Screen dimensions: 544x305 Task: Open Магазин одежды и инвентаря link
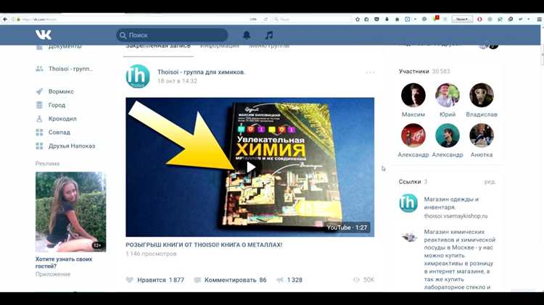(x=451, y=203)
